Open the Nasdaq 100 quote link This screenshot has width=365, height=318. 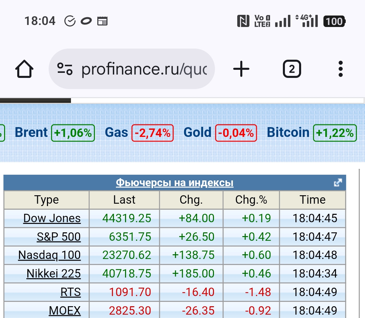pos(49,255)
